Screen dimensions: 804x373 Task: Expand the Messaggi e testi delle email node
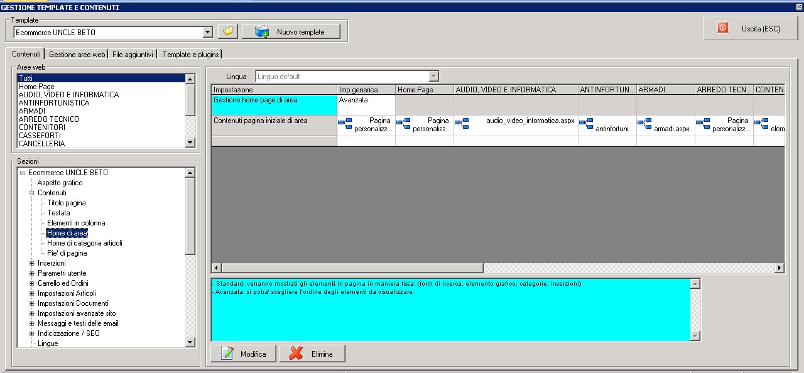coord(32,323)
